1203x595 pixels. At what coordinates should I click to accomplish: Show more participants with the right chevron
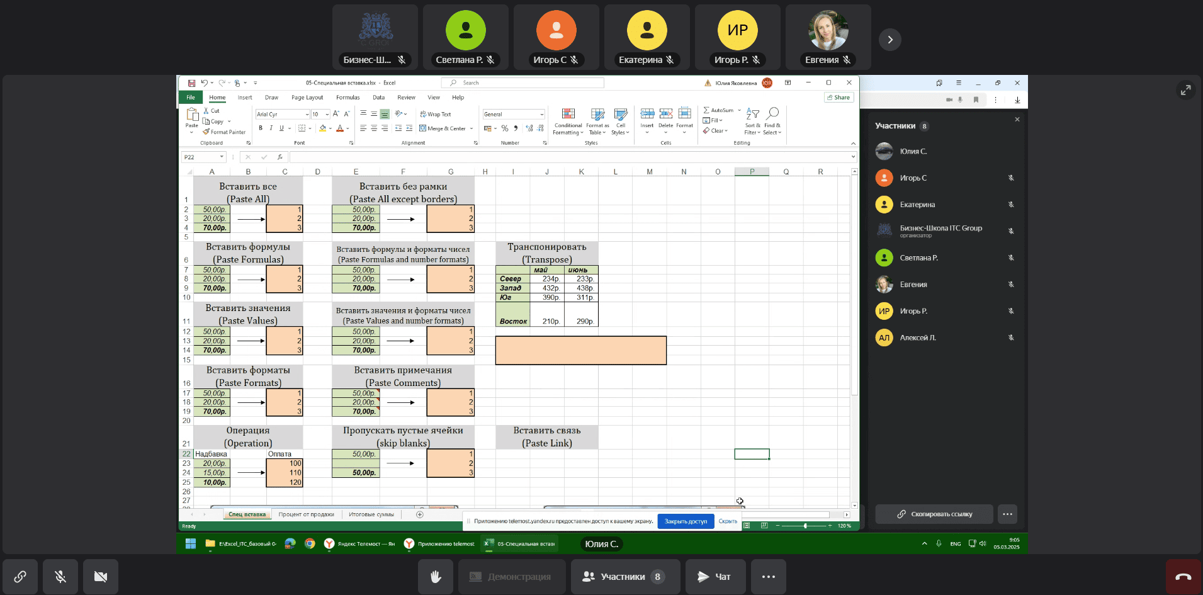(x=890, y=40)
